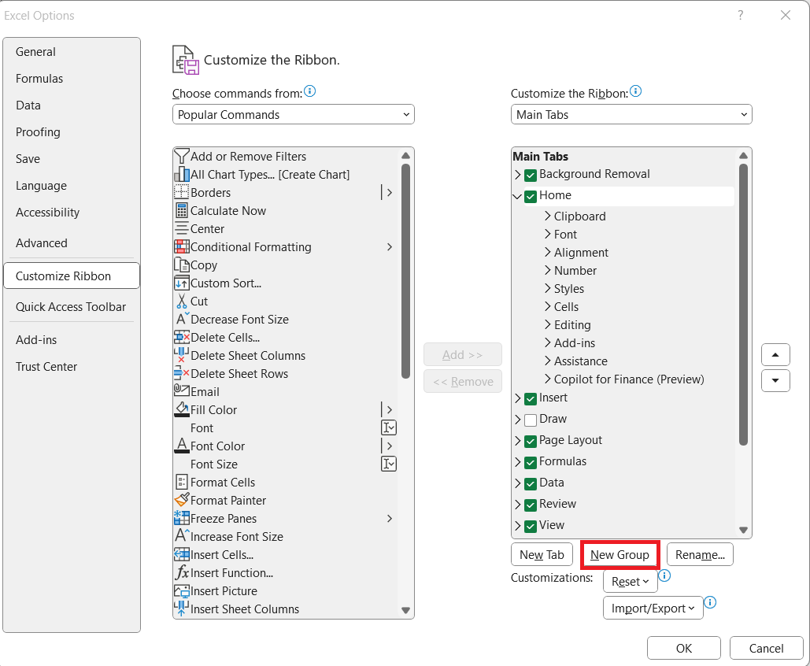Viewport: 810px width, 666px height.
Task: Collapse the Home tab tree node
Action: 517,196
